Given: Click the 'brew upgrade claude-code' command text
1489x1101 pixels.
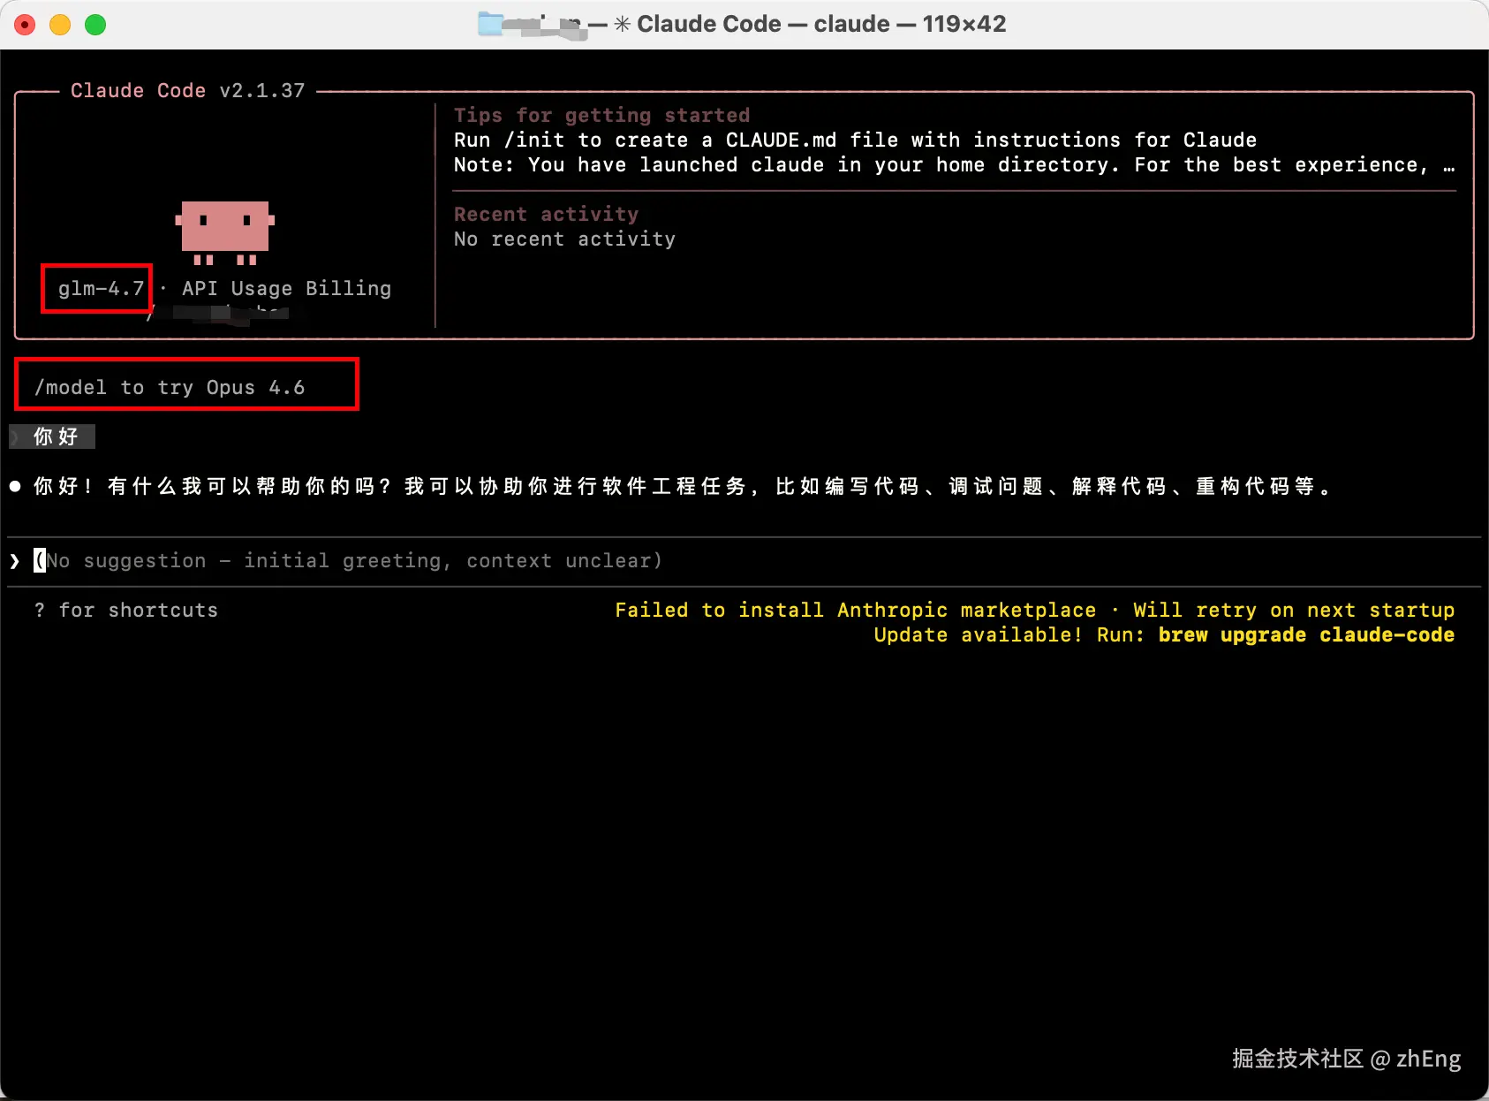Looking at the screenshot, I should (1306, 634).
